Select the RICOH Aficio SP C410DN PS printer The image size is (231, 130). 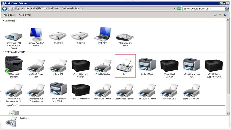pos(58,92)
